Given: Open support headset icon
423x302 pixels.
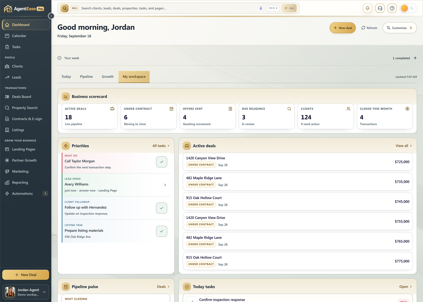Looking at the screenshot, I should click(380, 8).
